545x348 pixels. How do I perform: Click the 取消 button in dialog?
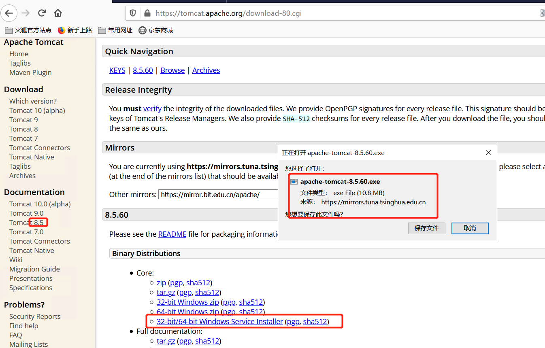coord(470,228)
